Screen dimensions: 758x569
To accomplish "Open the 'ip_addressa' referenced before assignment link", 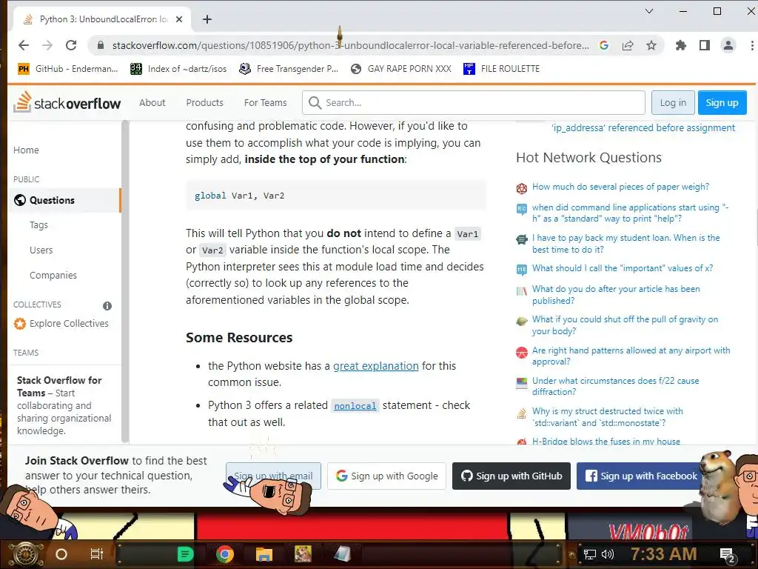I will point(643,127).
